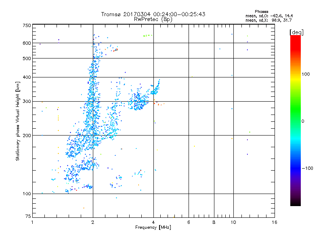This screenshot has width=323, height=242.
Task: Click the '100' height axis label
Action: (27, 194)
